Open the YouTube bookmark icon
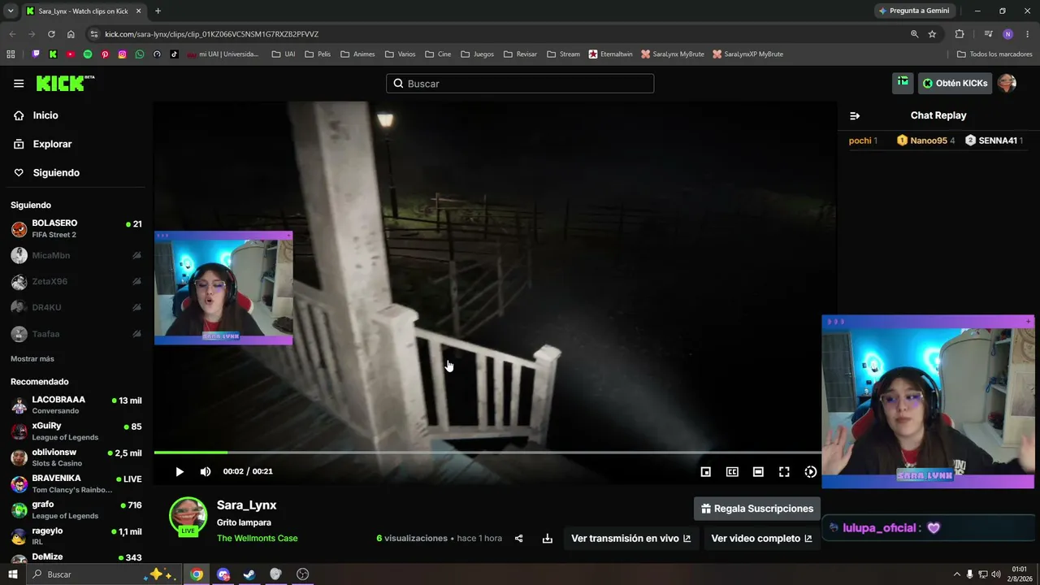This screenshot has width=1040, height=585. click(x=71, y=54)
